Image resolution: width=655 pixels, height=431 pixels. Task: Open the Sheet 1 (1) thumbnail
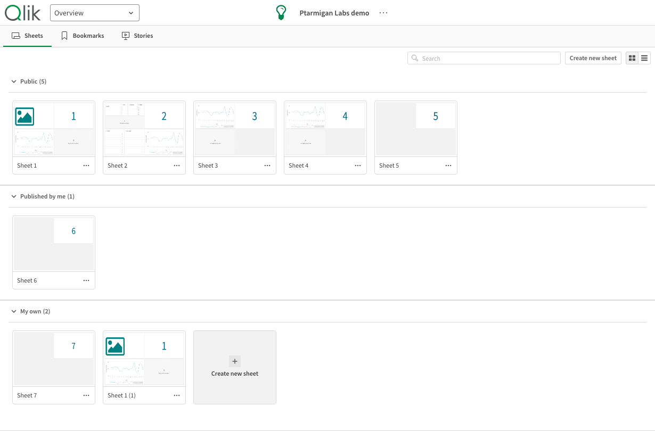pyautogui.click(x=144, y=359)
